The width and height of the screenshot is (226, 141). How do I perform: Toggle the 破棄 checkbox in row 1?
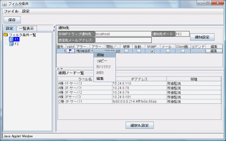[x=126, y=51]
